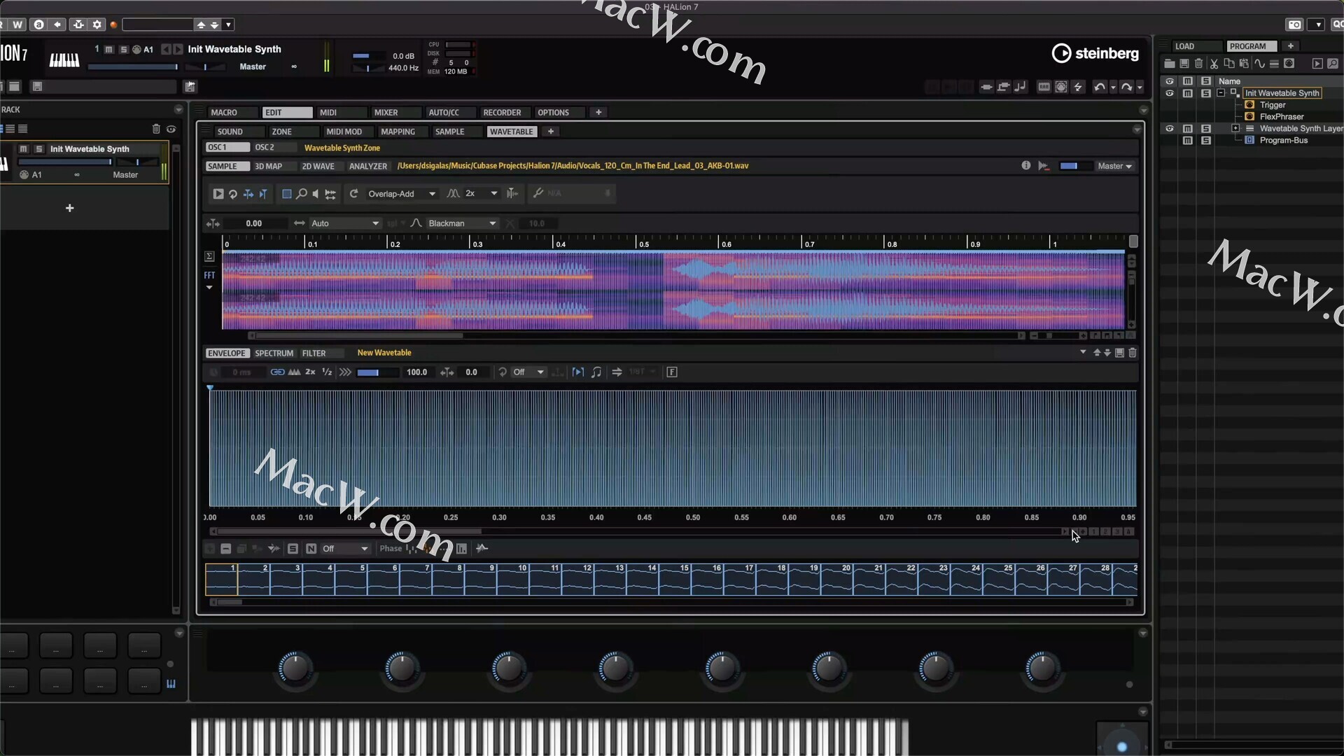Click the save floppy icon in Program tree

point(1184,64)
